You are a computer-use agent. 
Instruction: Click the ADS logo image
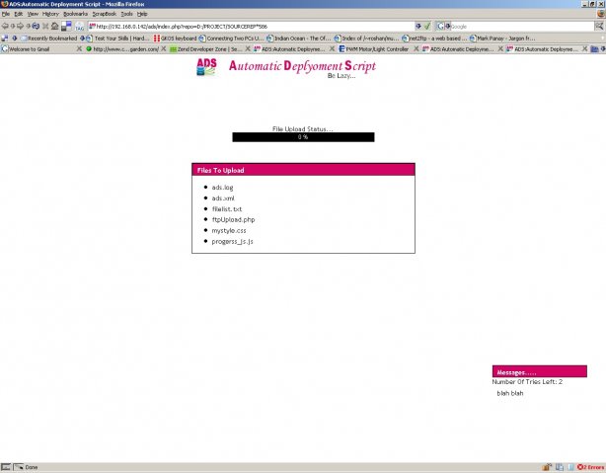pyautogui.click(x=208, y=67)
